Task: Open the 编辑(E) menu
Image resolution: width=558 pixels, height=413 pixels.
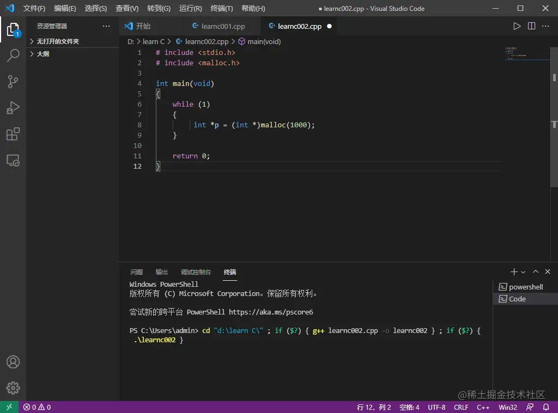Action: pyautogui.click(x=65, y=8)
